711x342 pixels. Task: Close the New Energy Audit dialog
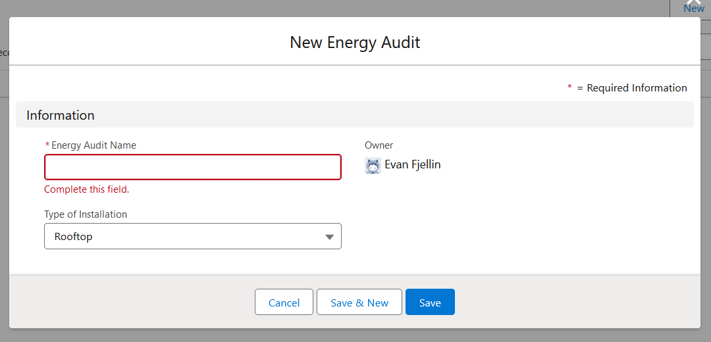click(x=694, y=3)
